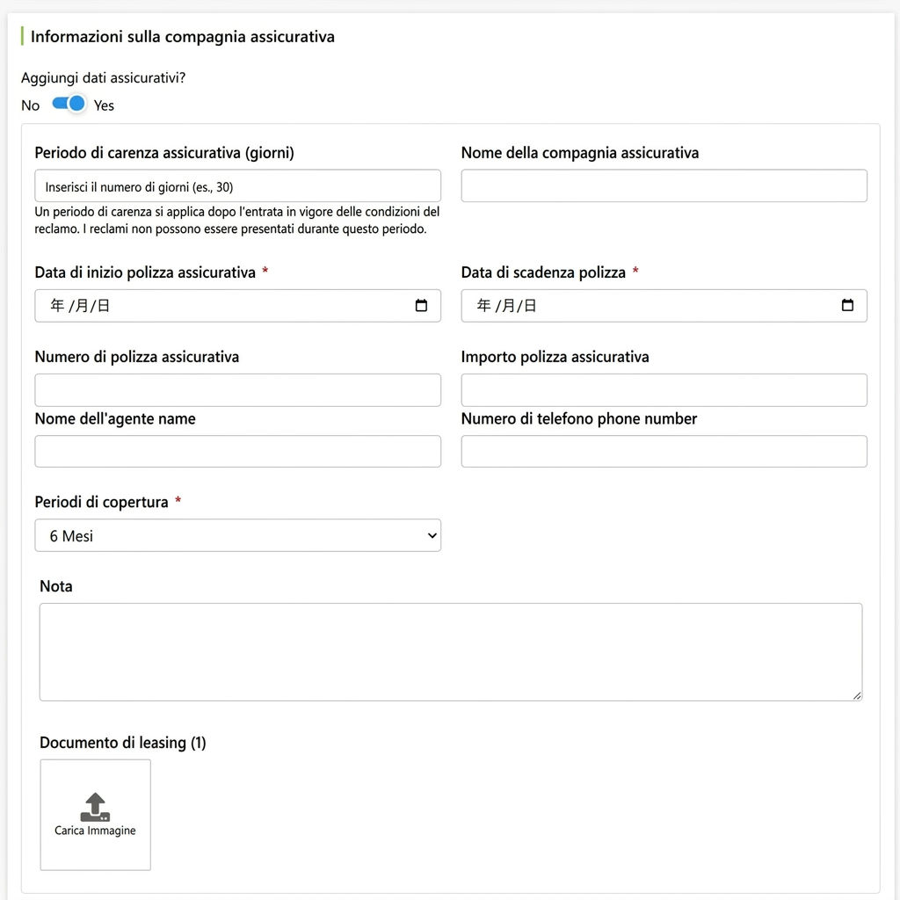Screen dimensions: 900x900
Task: Grab the Nota textarea resize handle
Action: (857, 696)
